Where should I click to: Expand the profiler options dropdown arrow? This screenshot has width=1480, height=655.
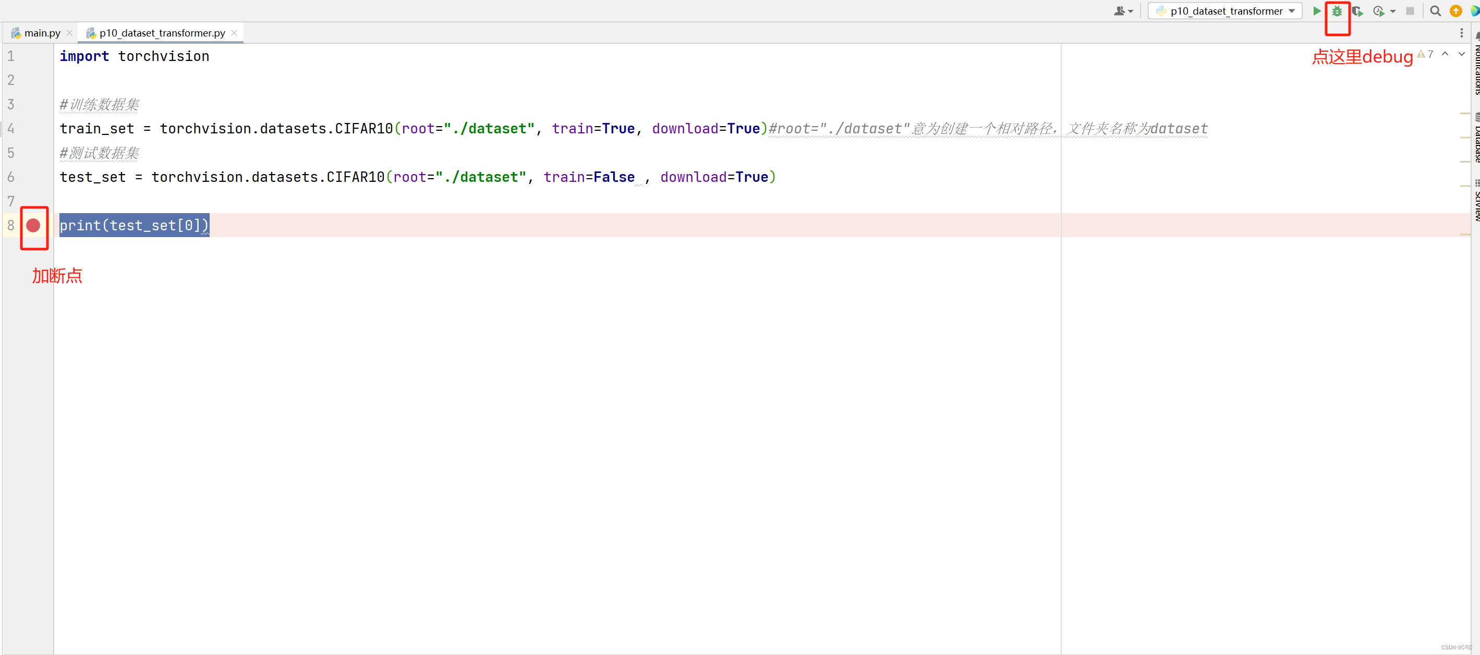point(1393,11)
